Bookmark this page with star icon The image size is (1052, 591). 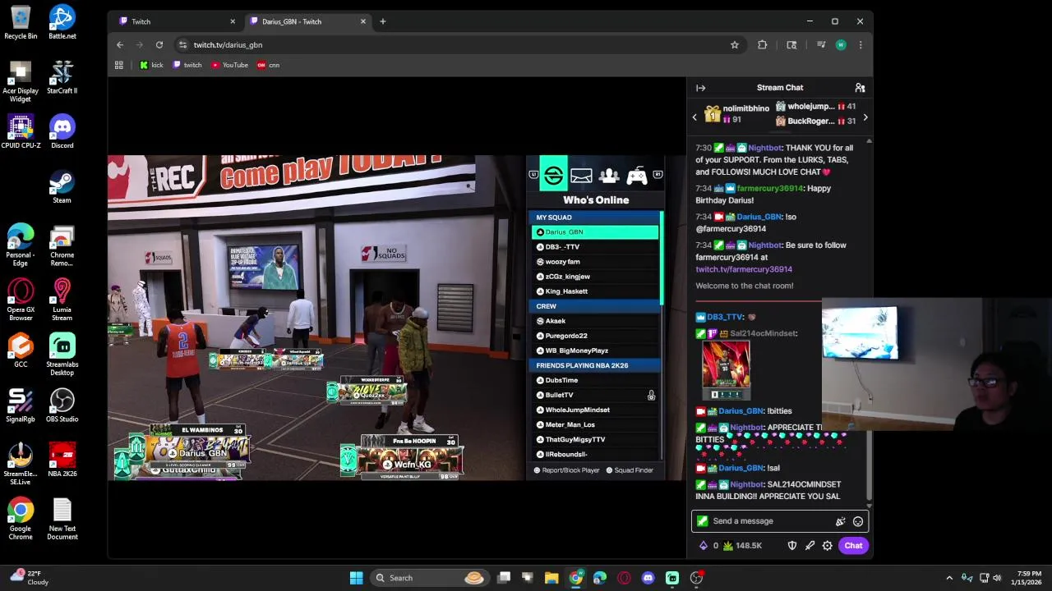(735, 45)
